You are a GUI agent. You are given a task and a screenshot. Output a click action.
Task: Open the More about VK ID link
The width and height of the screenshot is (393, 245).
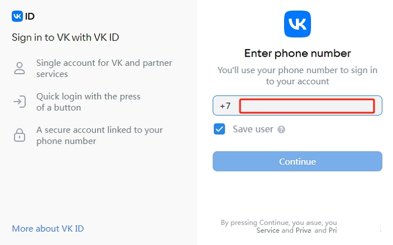(48, 229)
